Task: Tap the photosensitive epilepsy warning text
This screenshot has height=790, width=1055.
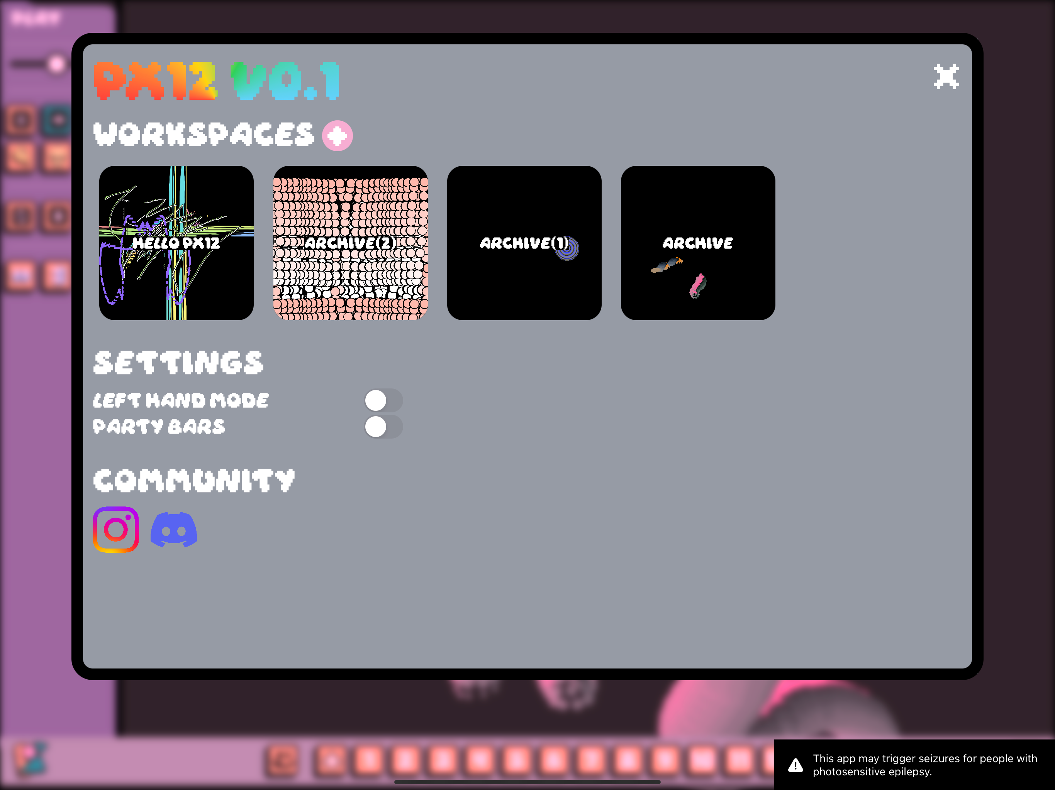Action: tap(924, 764)
